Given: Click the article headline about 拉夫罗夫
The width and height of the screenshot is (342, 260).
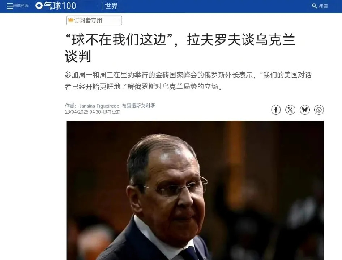Looking at the screenshot, I should tap(180, 48).
